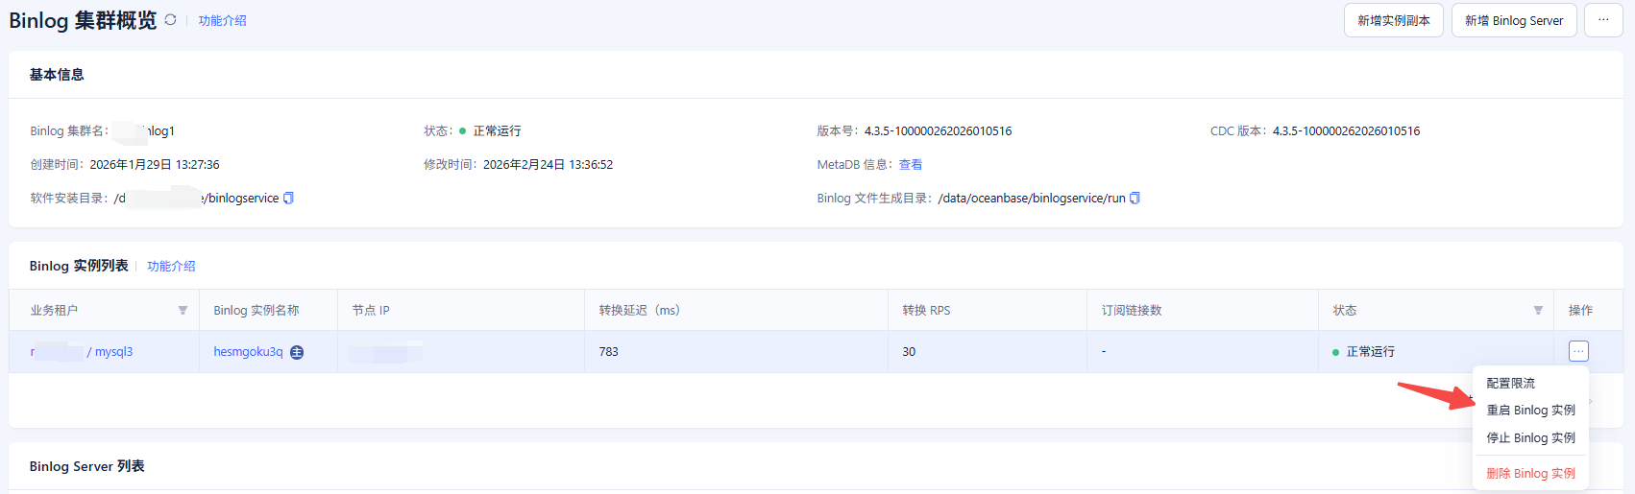Viewport: 1635px width, 494px height.
Task: Copy the Binlog 文件生成目录 path
Action: [1135, 199]
